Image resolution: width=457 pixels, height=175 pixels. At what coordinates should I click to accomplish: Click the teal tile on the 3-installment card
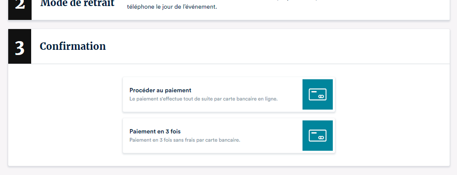pos(307,126)
